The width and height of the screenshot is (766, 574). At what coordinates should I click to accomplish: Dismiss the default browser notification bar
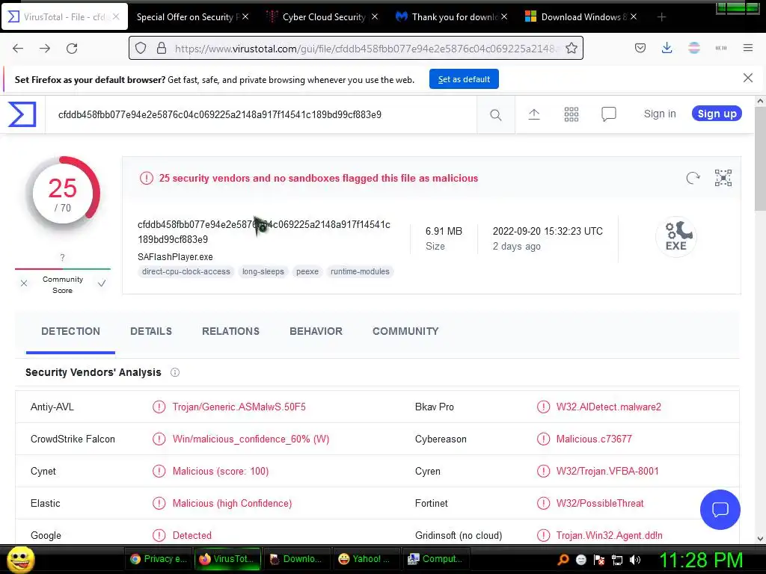[x=748, y=78]
